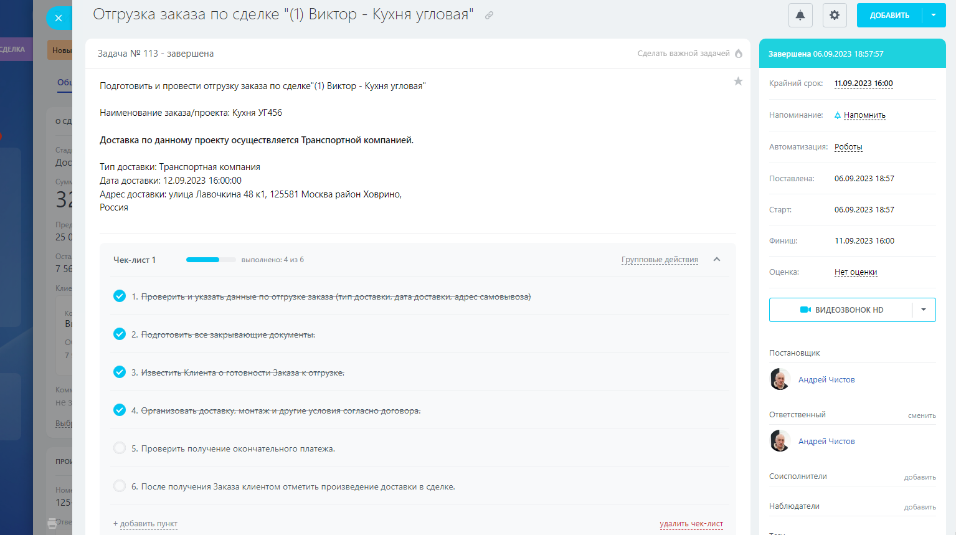The height and width of the screenshot is (535, 956).
Task: Check item 5 final payment verification
Action: [120, 448]
